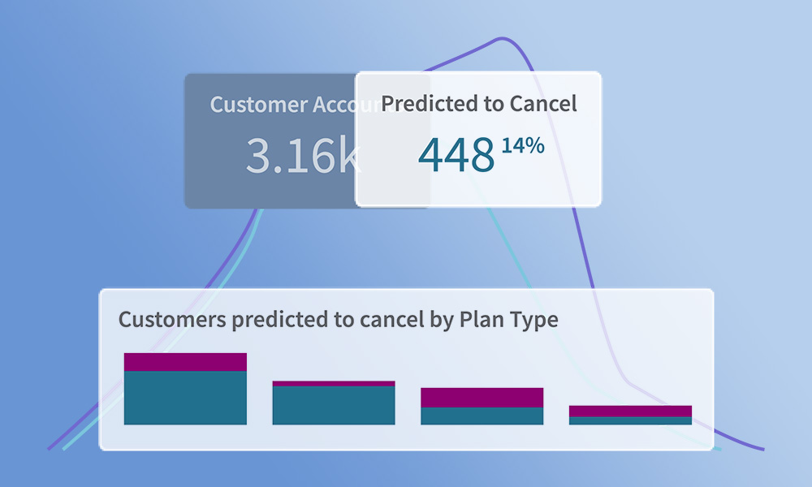The width and height of the screenshot is (812, 487).
Task: Select the magenta segment of the third bar
Action: point(482,398)
